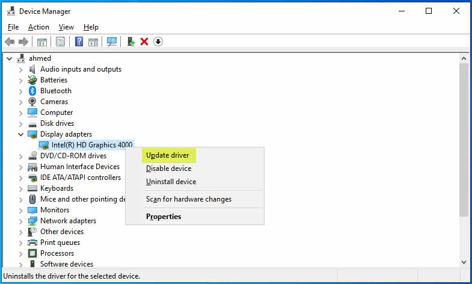Click the scrollbar down arrow

[464, 262]
